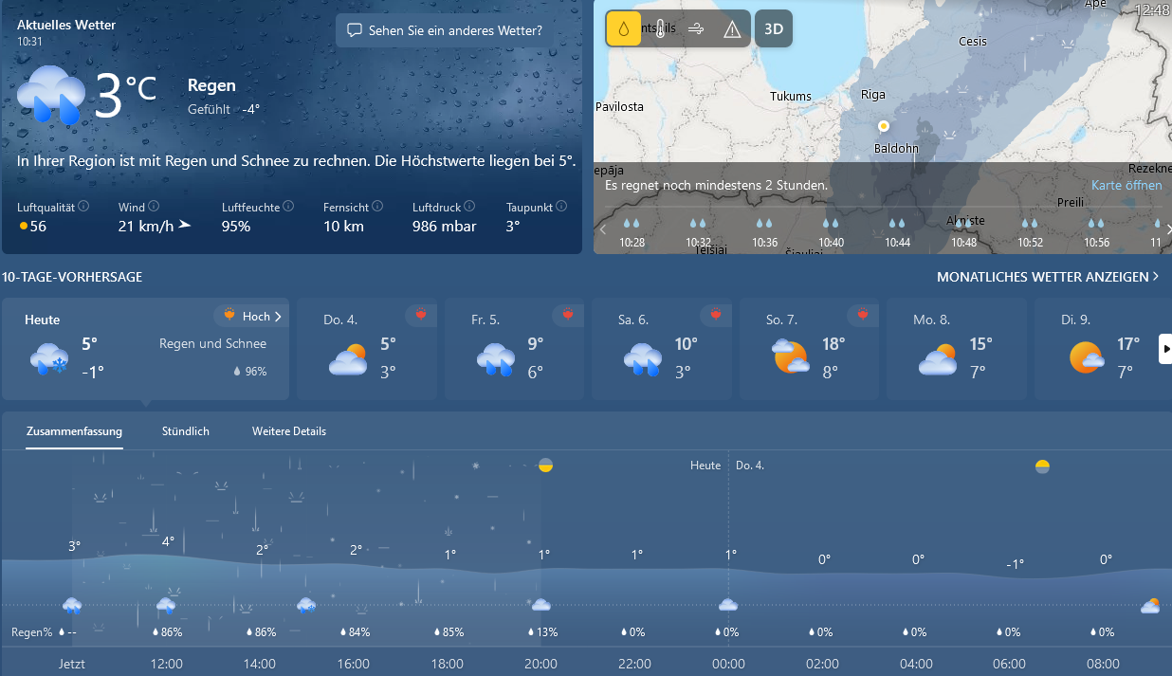The image size is (1172, 676).
Task: Click the Cesis label on the map
Action: pos(973,41)
